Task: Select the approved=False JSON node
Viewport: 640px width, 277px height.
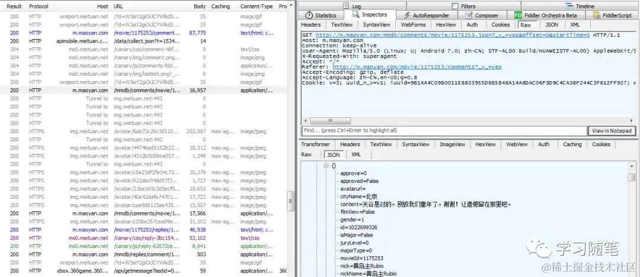Action: click(359, 181)
